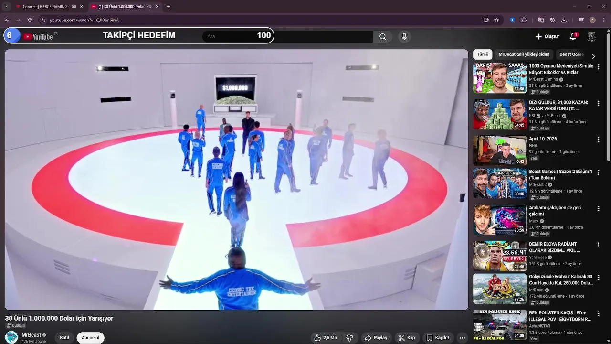View site information icon in address bar

coord(43,20)
